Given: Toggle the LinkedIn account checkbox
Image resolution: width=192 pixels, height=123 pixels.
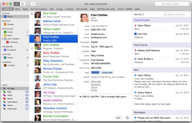Looking at the screenshot, I should pyautogui.click(x=5, y=66).
